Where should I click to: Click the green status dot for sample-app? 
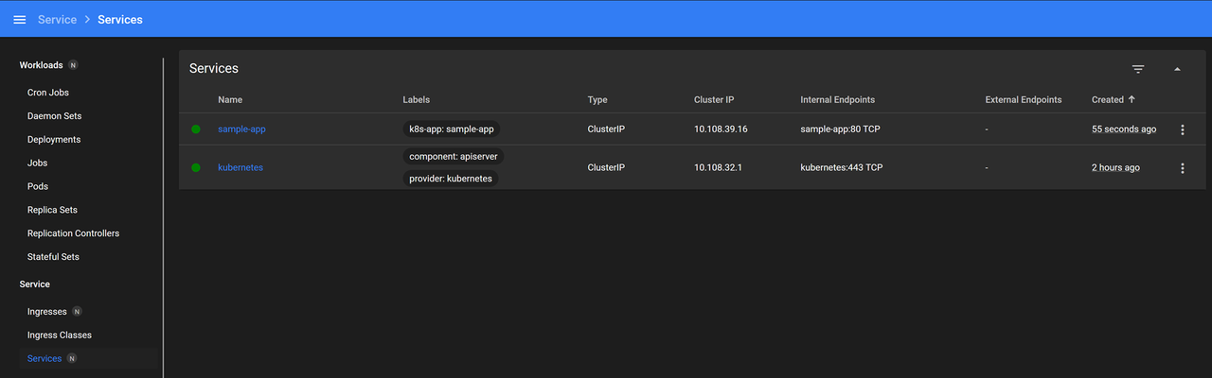(196, 129)
